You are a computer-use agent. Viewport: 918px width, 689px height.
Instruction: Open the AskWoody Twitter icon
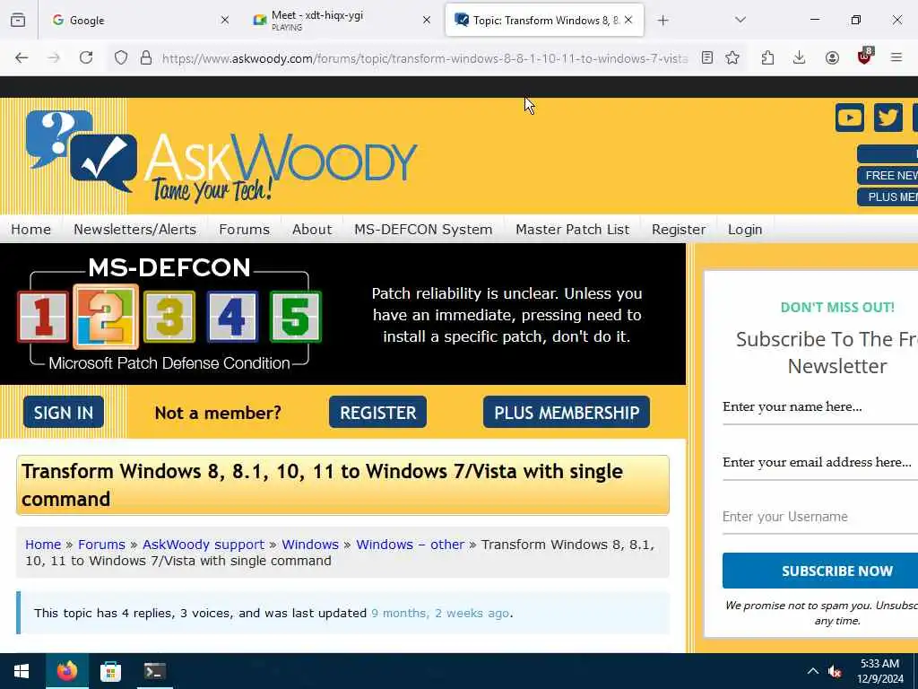[888, 118]
